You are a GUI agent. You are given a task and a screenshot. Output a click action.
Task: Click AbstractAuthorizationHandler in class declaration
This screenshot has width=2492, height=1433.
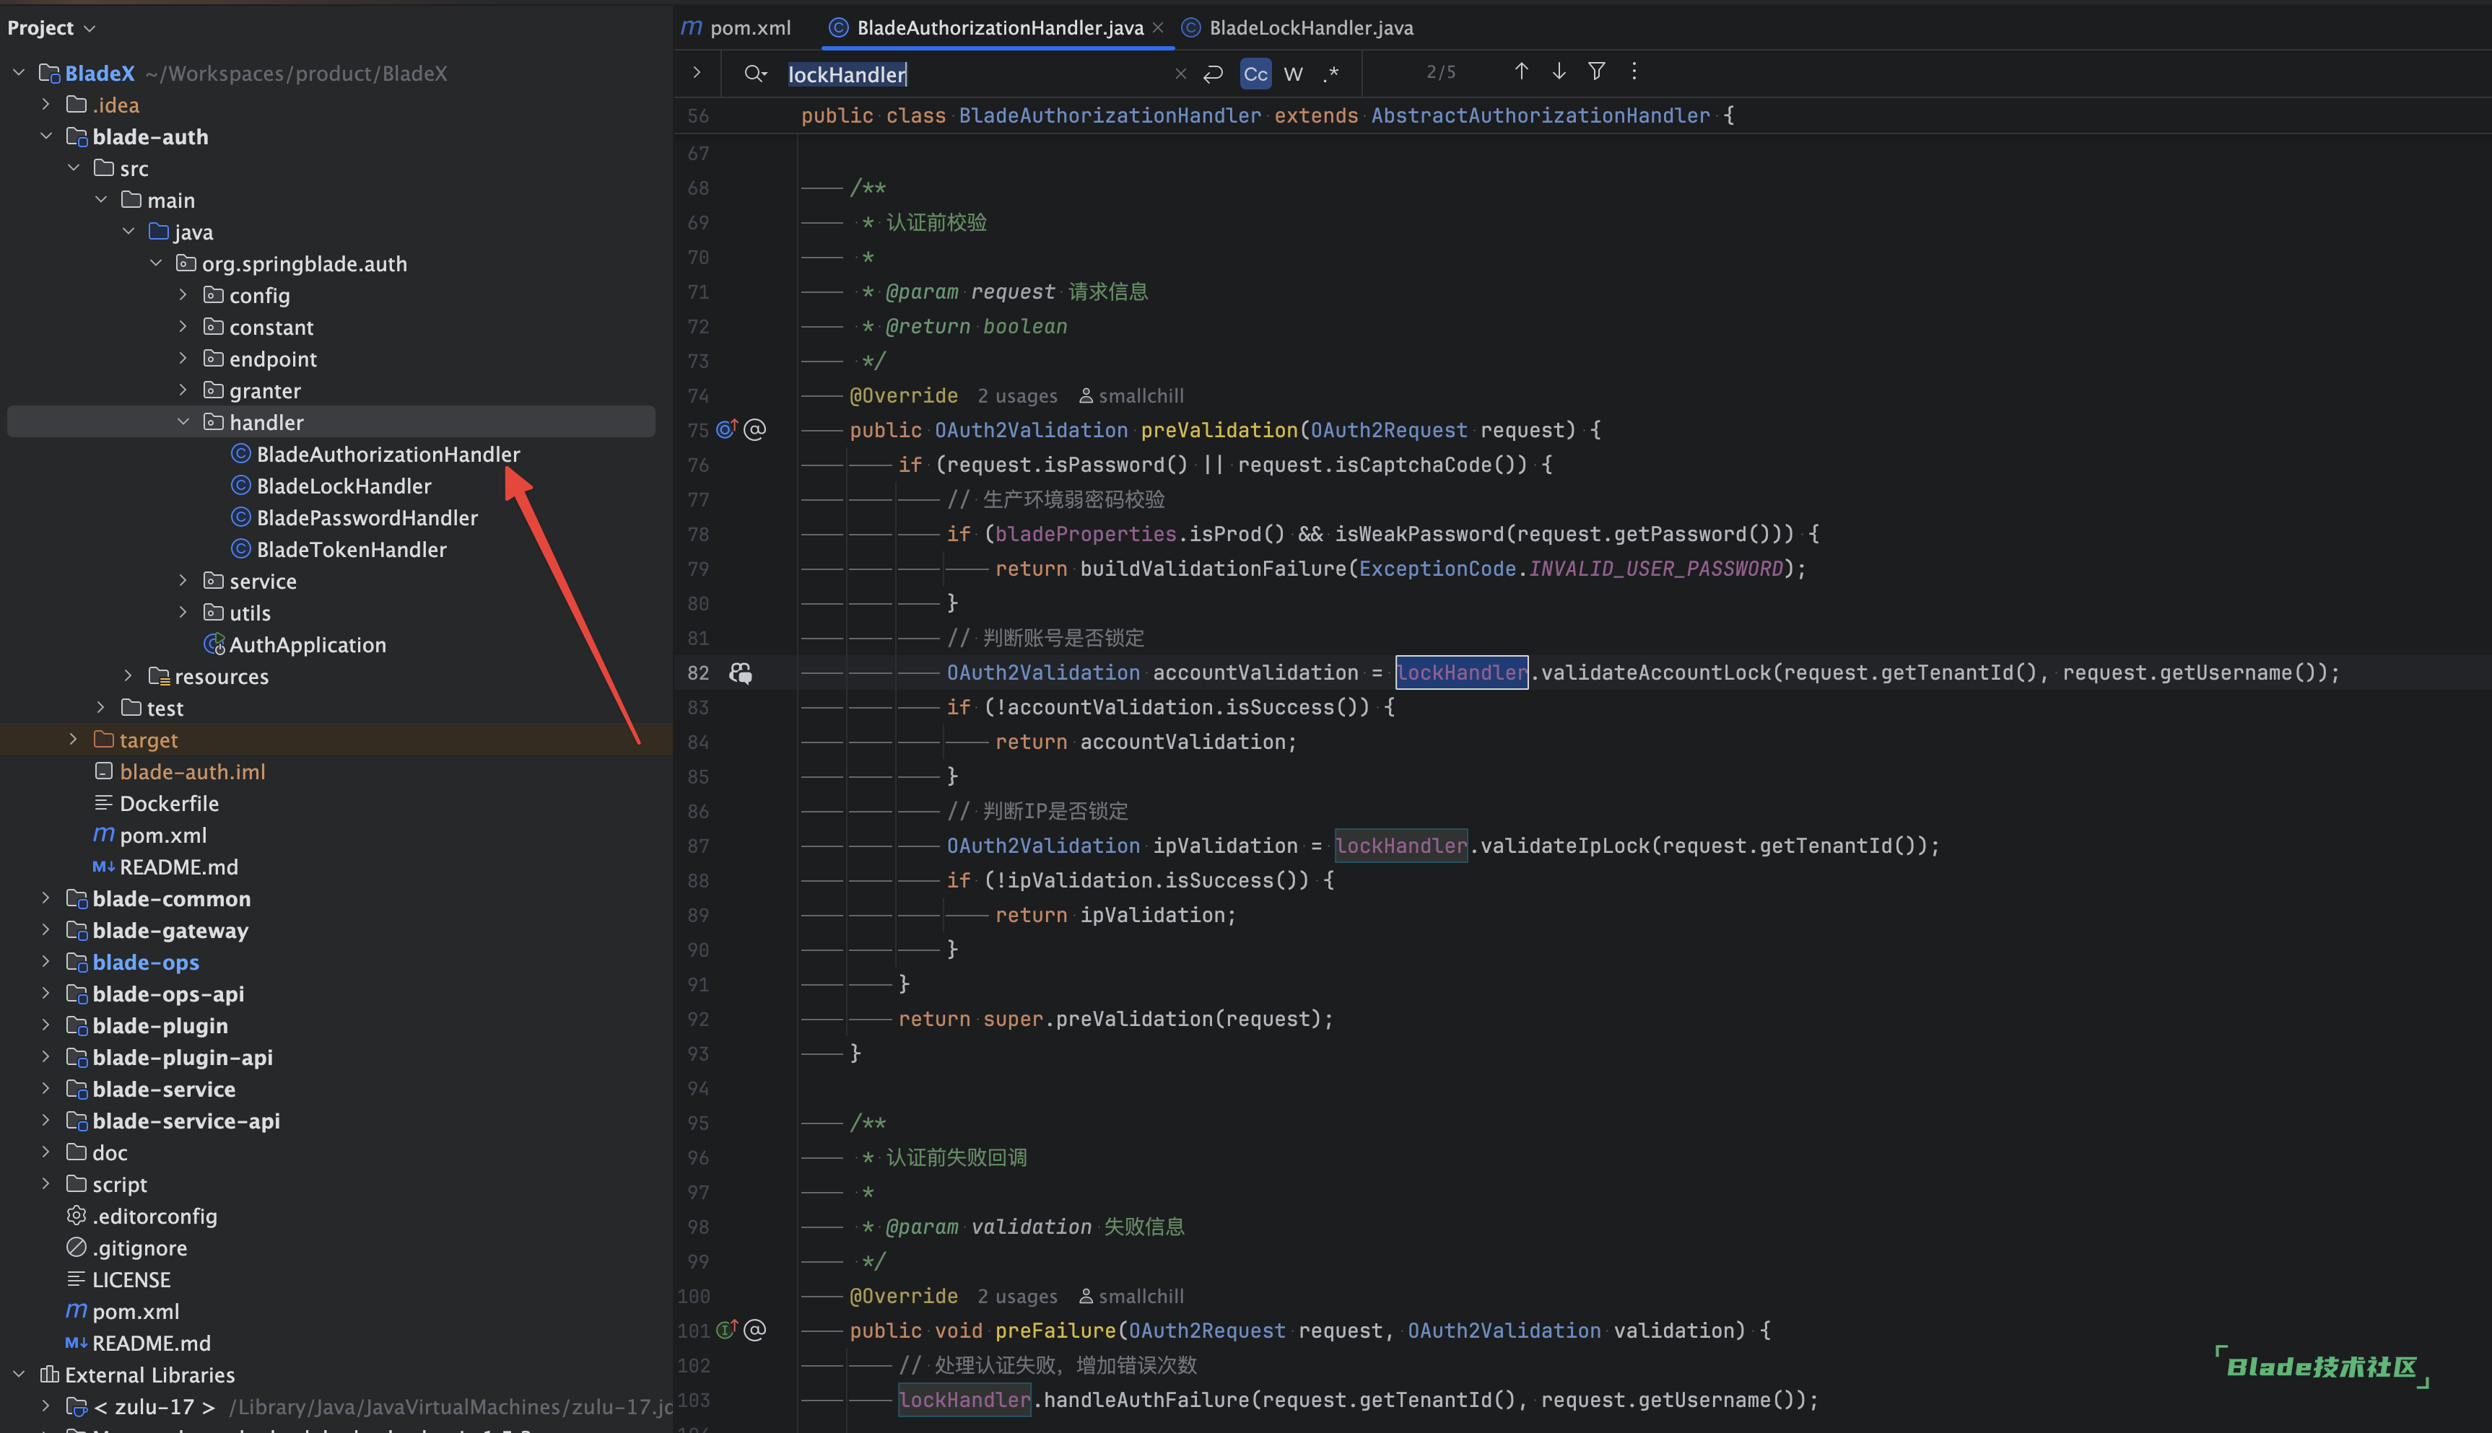click(x=1540, y=115)
